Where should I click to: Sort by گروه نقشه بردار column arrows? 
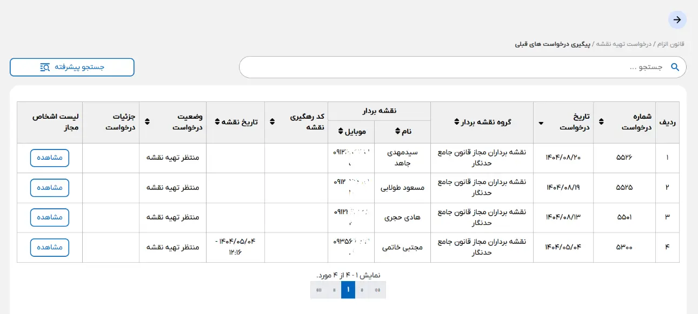[x=456, y=121]
